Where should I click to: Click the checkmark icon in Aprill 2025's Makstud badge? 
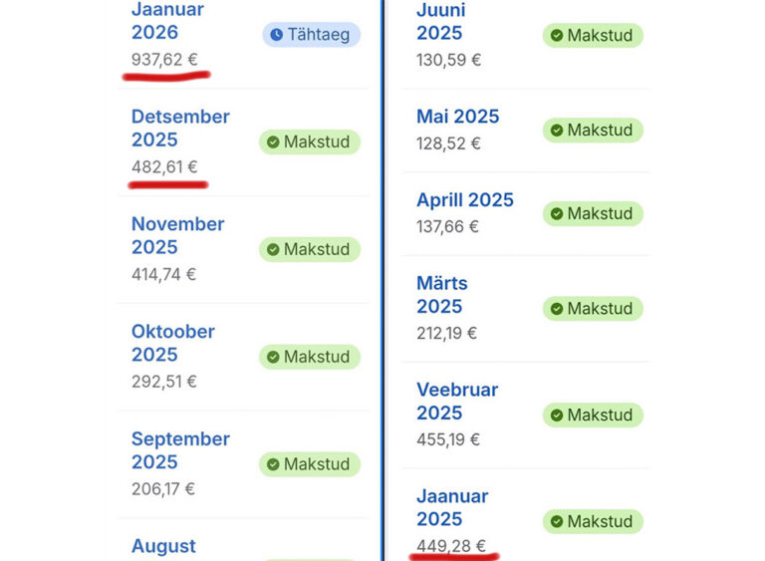[x=556, y=214]
